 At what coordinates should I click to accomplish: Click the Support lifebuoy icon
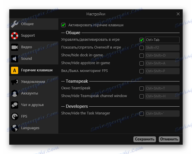tap(14, 36)
